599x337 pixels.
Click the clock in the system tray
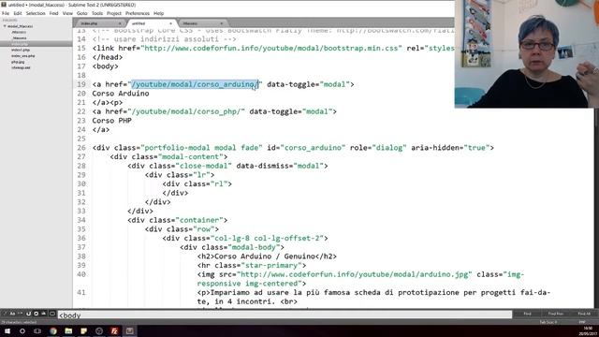589,330
